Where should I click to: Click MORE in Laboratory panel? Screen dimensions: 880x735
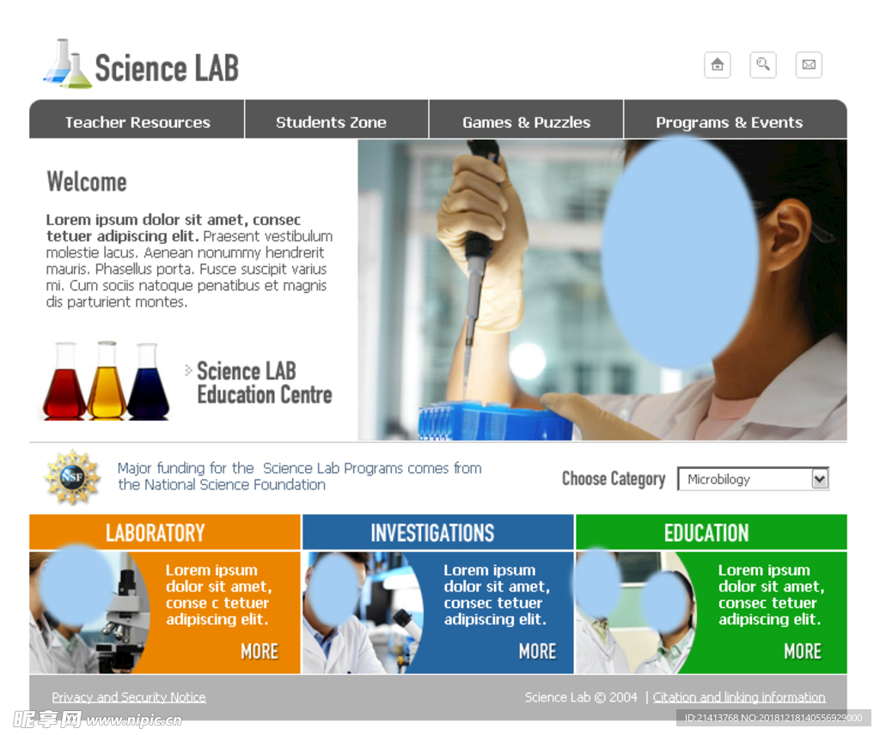pyautogui.click(x=260, y=652)
